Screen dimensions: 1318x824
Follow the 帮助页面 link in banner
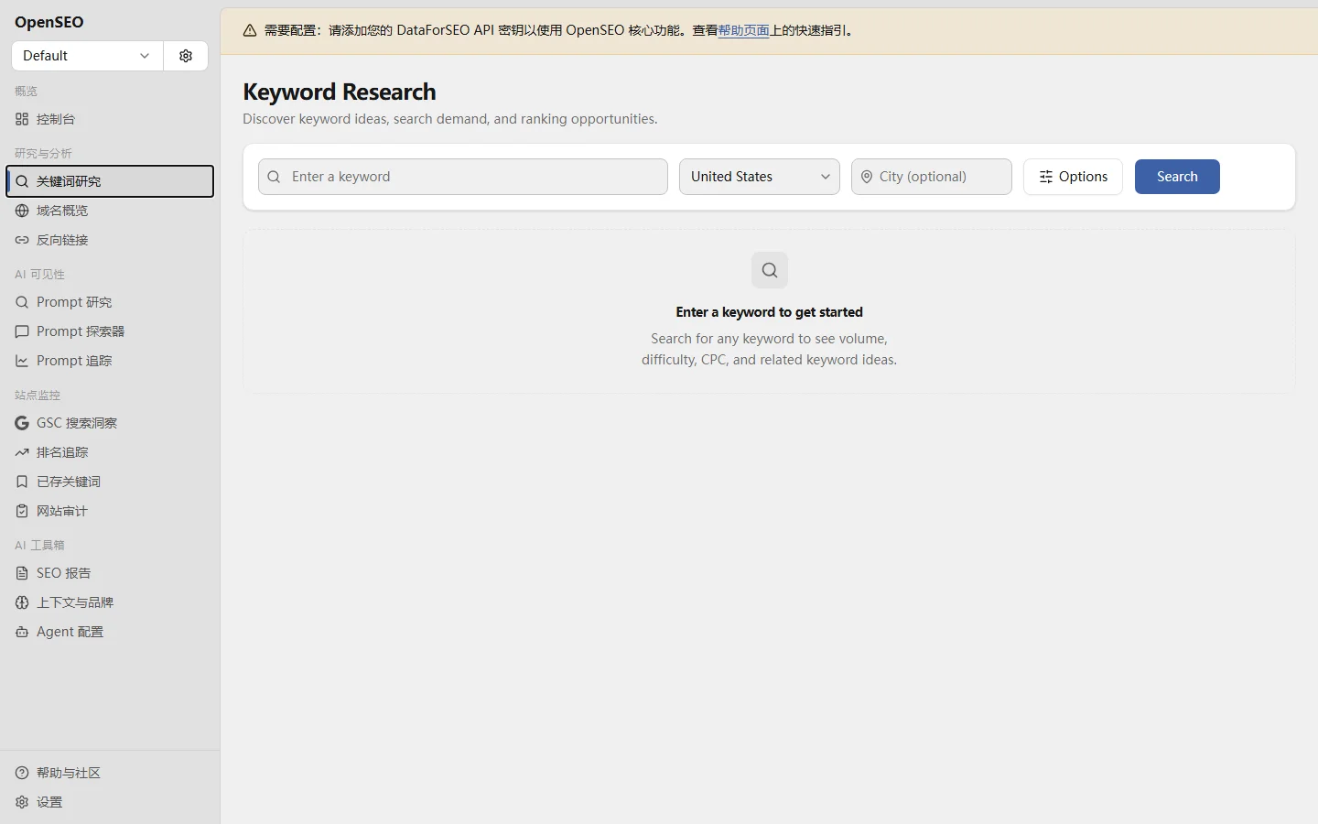click(743, 30)
